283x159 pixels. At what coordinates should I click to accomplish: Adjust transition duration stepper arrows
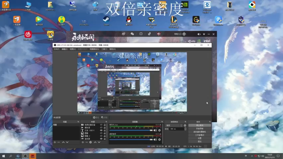[x=185, y=129]
